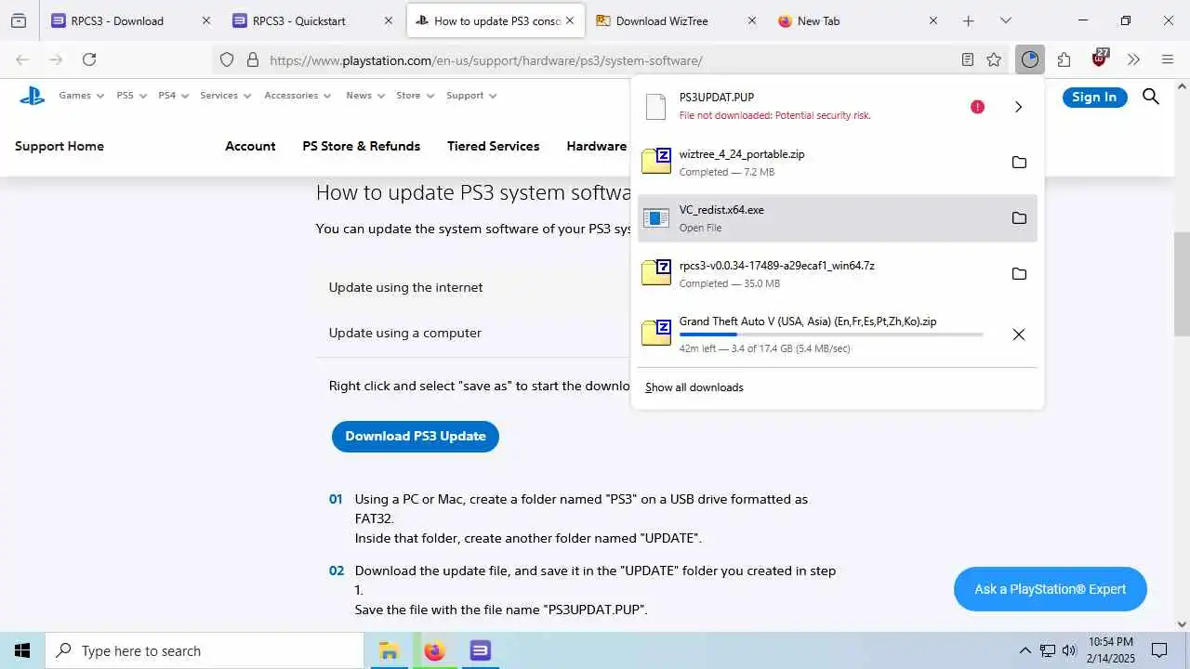The image size is (1190, 669).
Task: Show hidden system tray icons
Action: (x=1025, y=650)
